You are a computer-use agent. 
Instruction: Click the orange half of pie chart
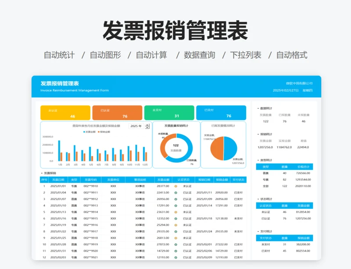(x=217, y=148)
